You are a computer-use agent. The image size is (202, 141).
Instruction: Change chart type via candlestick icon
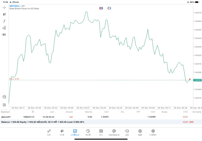tap(4, 14)
